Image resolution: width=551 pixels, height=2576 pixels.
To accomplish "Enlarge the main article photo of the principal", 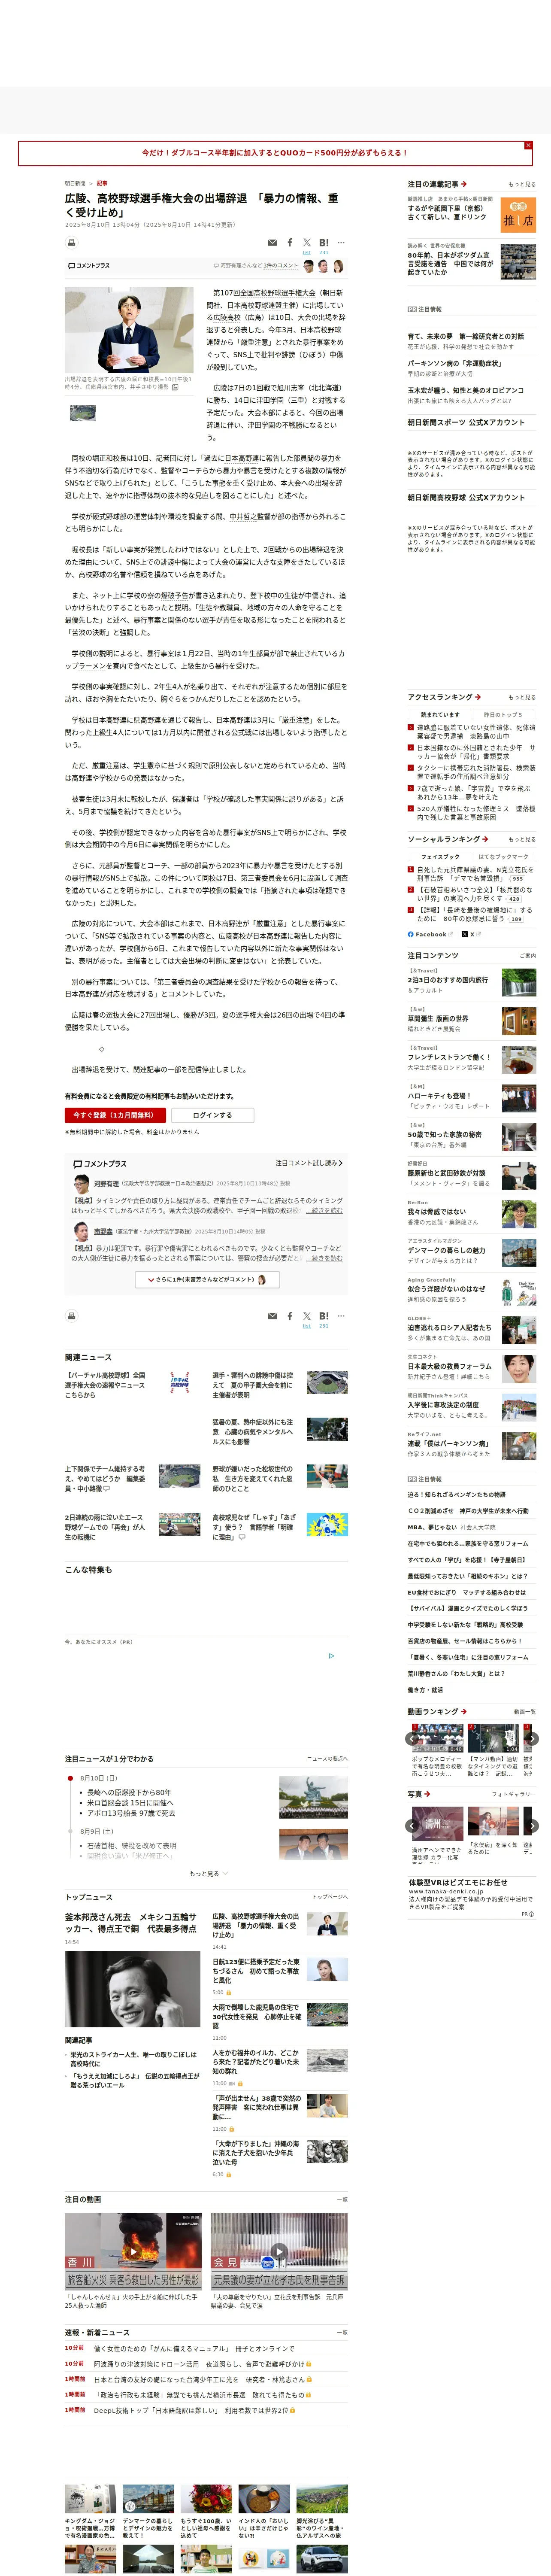I will pyautogui.click(x=129, y=330).
